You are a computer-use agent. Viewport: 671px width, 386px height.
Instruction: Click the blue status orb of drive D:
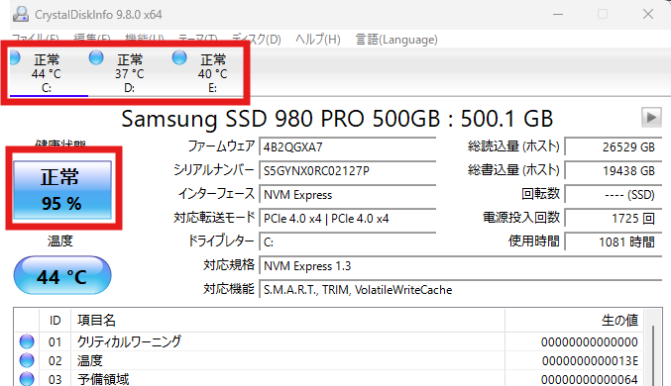pyautogui.click(x=96, y=57)
